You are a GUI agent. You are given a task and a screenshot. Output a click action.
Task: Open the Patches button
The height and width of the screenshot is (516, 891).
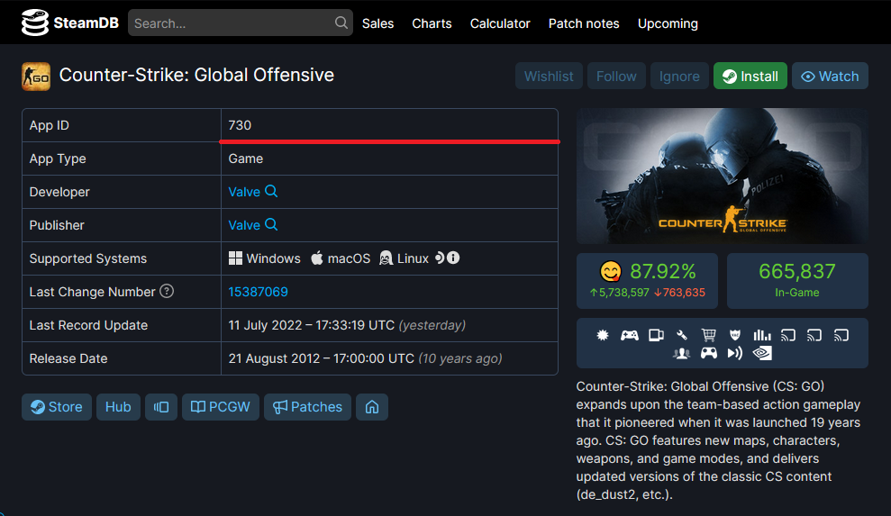(x=307, y=407)
